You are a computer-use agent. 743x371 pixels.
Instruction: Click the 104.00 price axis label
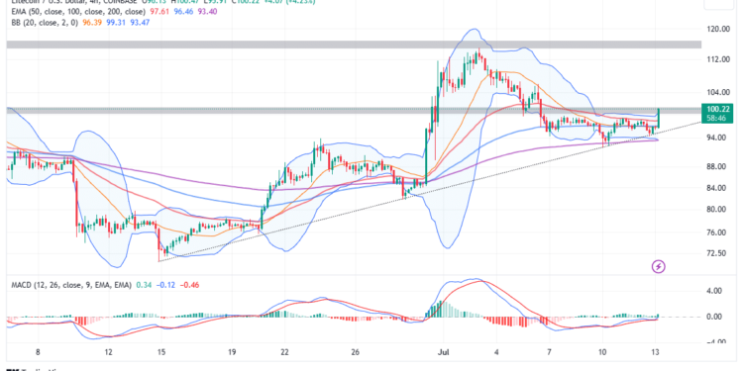[717, 92]
